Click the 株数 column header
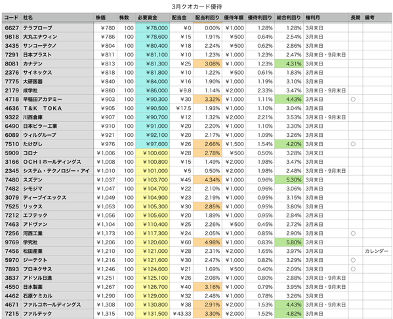The width and height of the screenshot is (393, 319). coord(127,18)
